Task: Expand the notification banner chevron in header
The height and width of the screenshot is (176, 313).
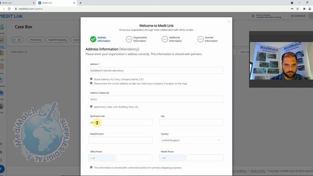Action: (285, 16)
